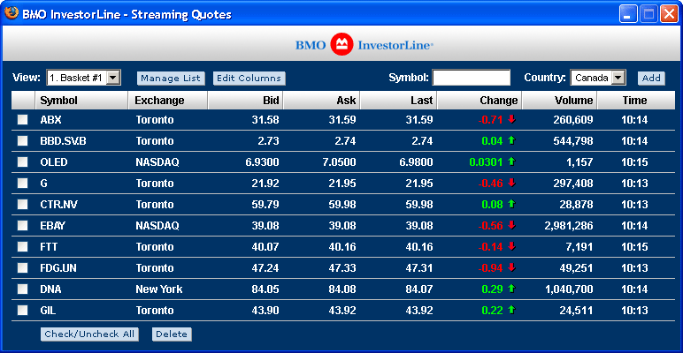Click the GIL symbol text
Image resolution: width=683 pixels, height=353 pixels.
pyautogui.click(x=48, y=311)
